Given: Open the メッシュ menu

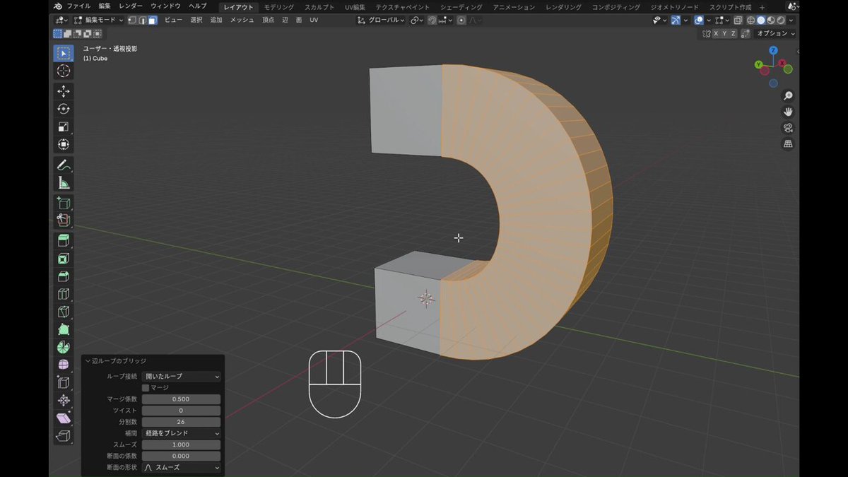Looking at the screenshot, I should point(242,20).
